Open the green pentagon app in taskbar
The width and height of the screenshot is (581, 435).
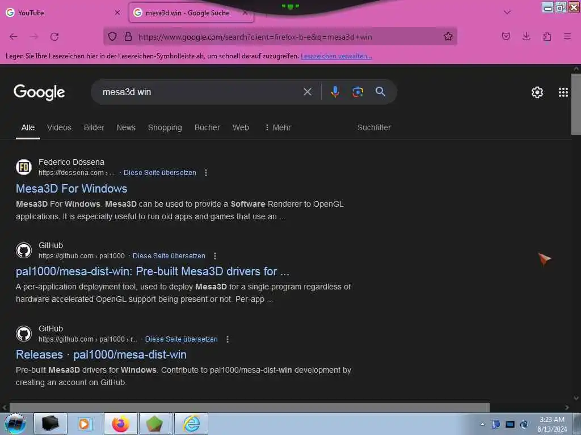coord(154,424)
